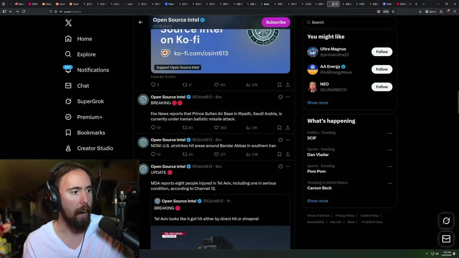This screenshot has height=258, width=459.
Task: Click Grok icon on MDA reports post
Action: 280,166
